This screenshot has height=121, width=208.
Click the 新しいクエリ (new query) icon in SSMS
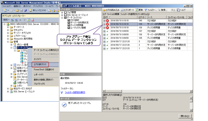pos(30,10)
